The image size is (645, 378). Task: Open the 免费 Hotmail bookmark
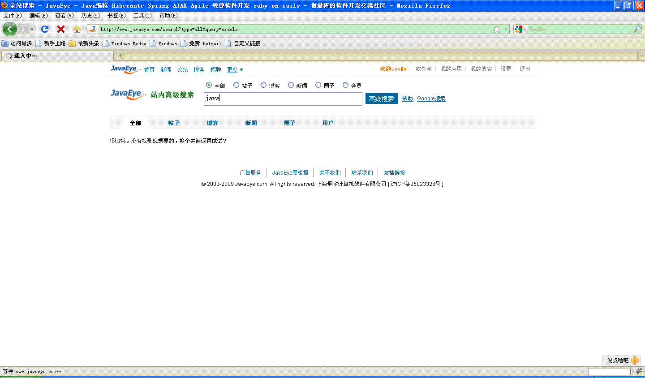click(x=201, y=43)
